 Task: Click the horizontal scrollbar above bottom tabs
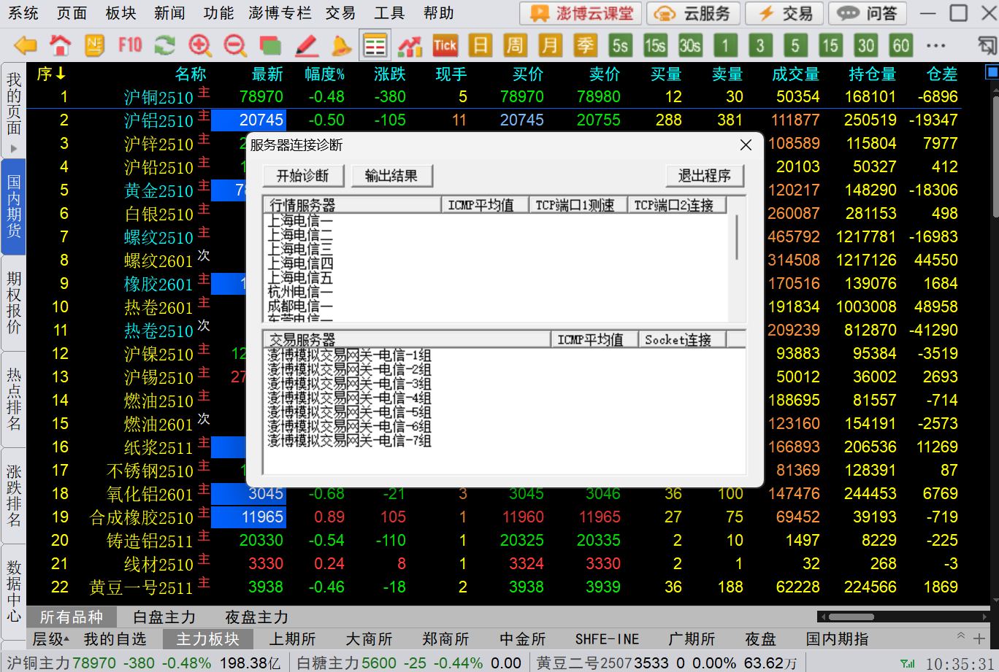coord(851,617)
